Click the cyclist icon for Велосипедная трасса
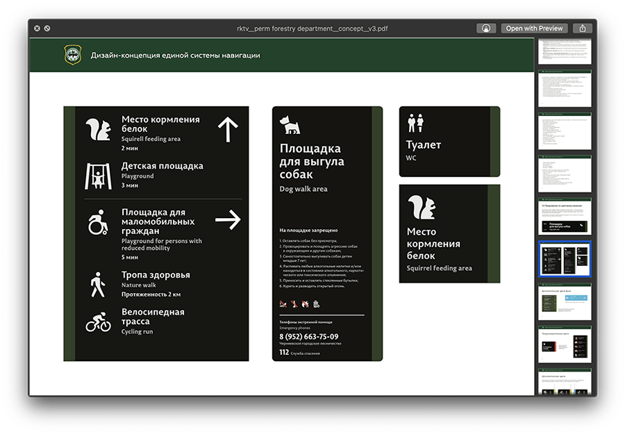625x434 pixels. [98, 322]
